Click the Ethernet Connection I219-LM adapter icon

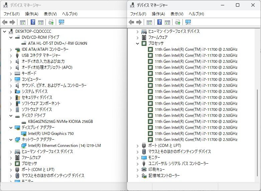pyautogui.click(x=24, y=146)
